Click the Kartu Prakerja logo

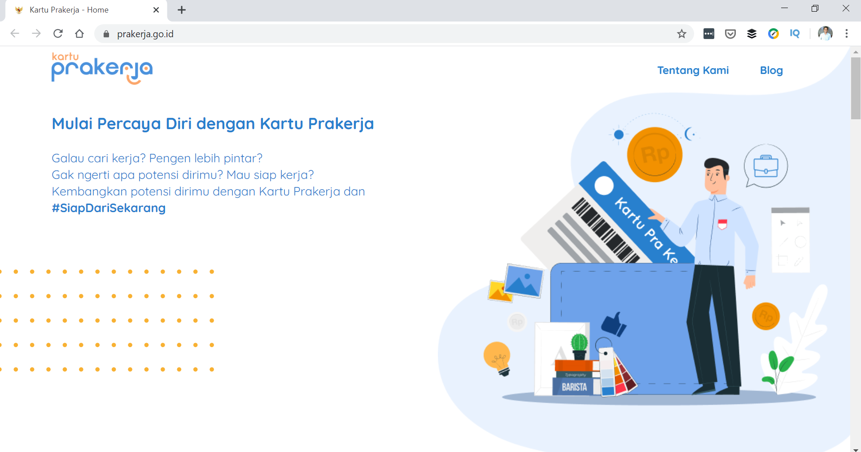102,69
